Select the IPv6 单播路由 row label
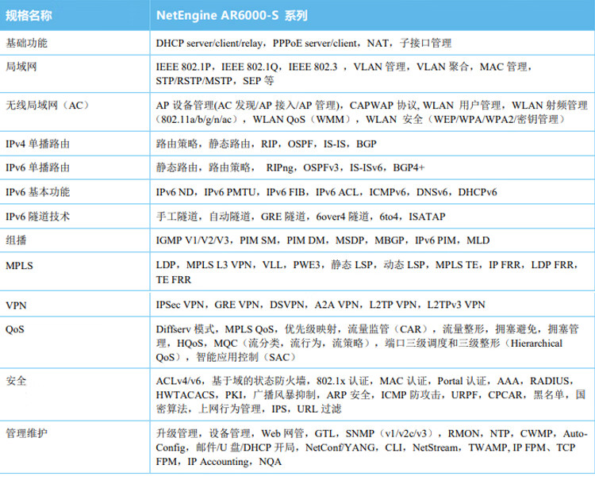 click(x=37, y=167)
